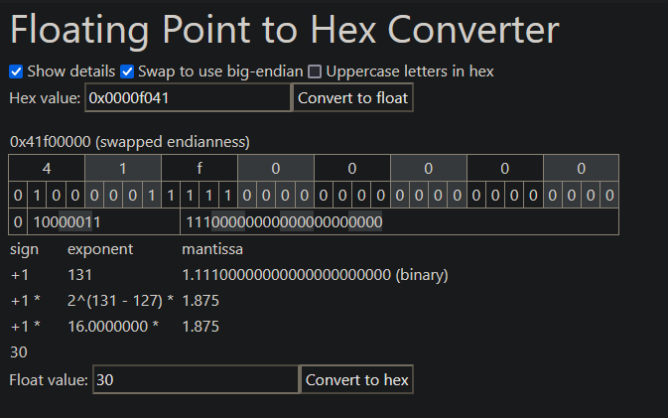Image resolution: width=668 pixels, height=418 pixels.
Task: Click the "mantissa" column label
Action: click(212, 248)
